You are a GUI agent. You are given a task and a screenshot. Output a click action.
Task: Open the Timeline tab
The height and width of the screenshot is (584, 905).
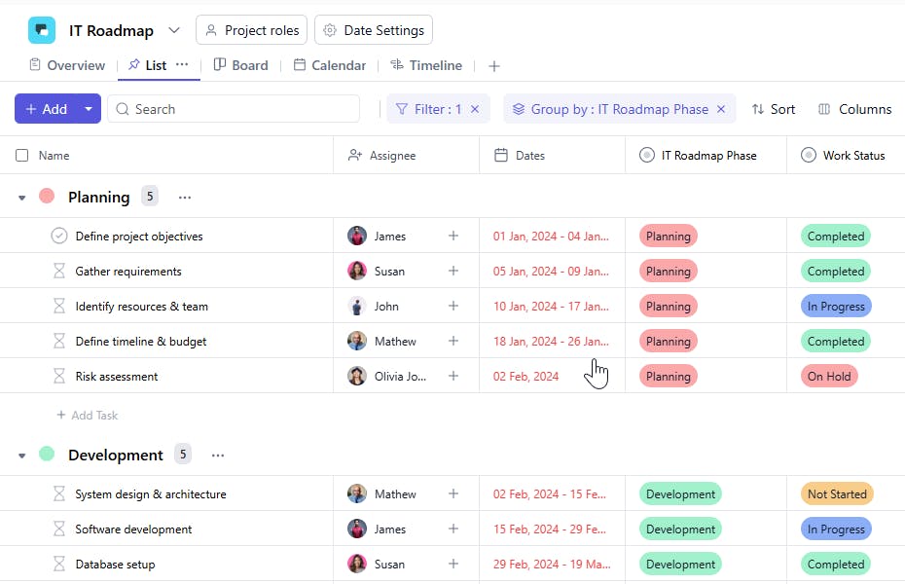(425, 65)
